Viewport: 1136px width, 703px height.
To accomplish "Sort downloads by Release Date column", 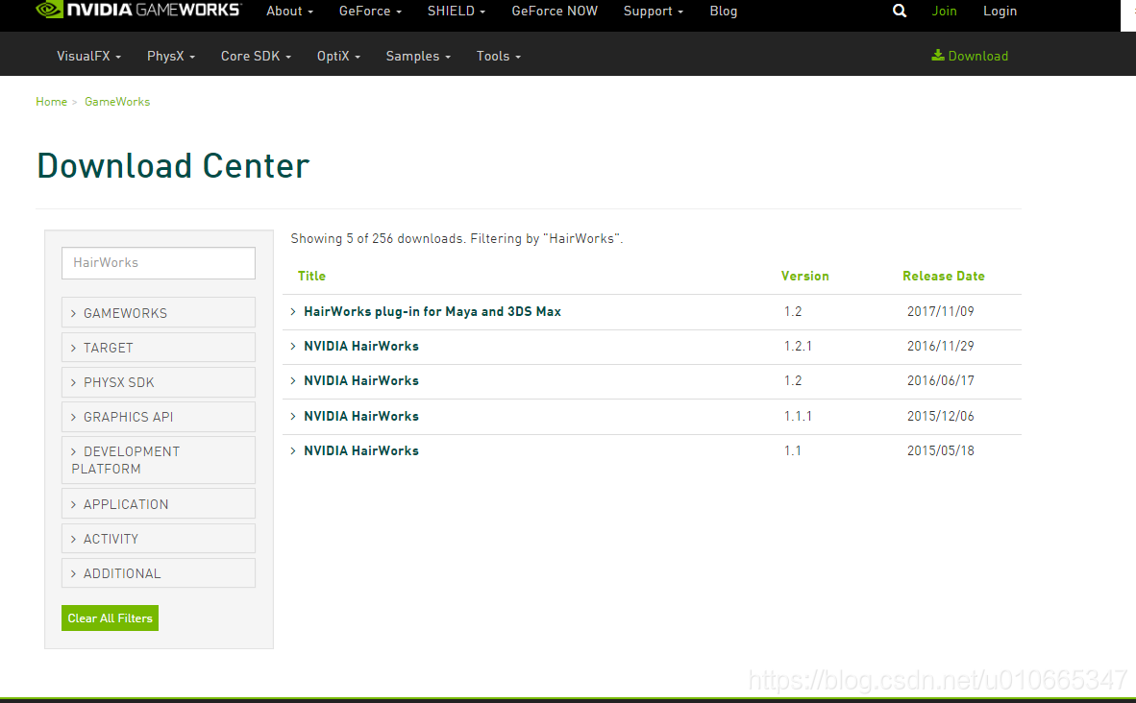I will point(943,276).
